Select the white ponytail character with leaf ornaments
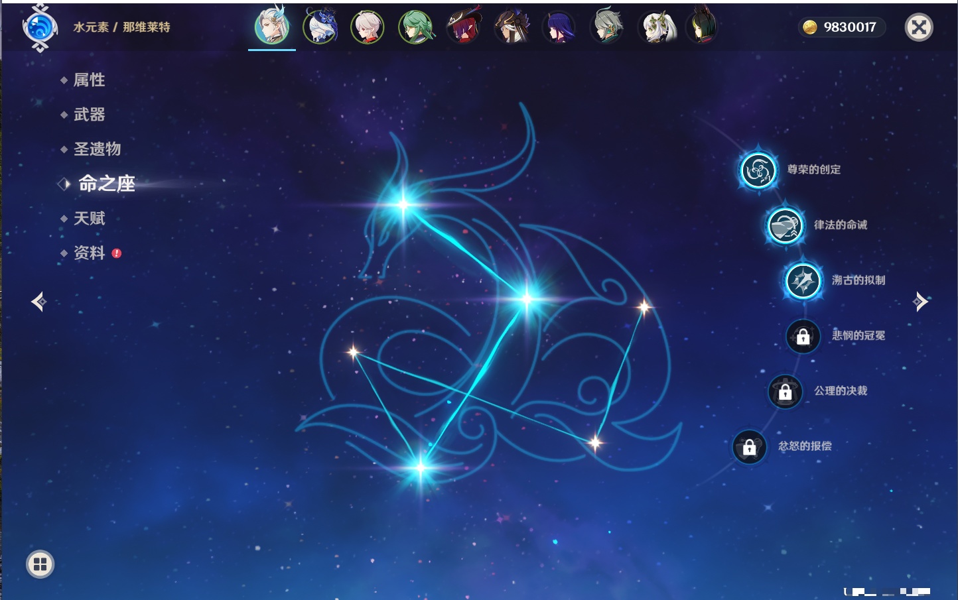 coord(656,27)
